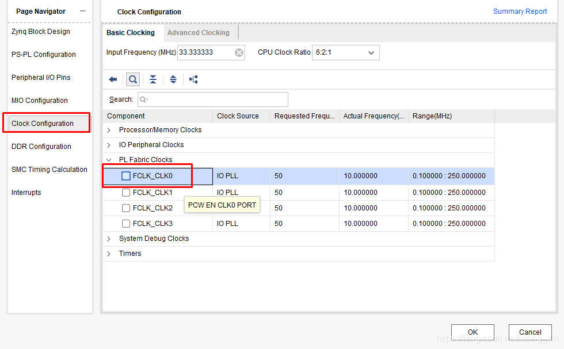The image size is (564, 349).
Task: Open the CPU Clock Ratio dropdown
Action: [x=346, y=52]
